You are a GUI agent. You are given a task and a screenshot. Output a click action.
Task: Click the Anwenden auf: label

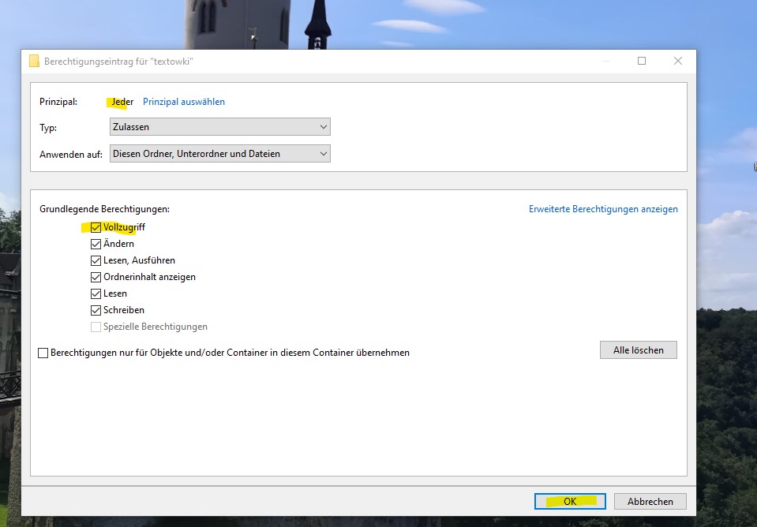[x=71, y=155]
